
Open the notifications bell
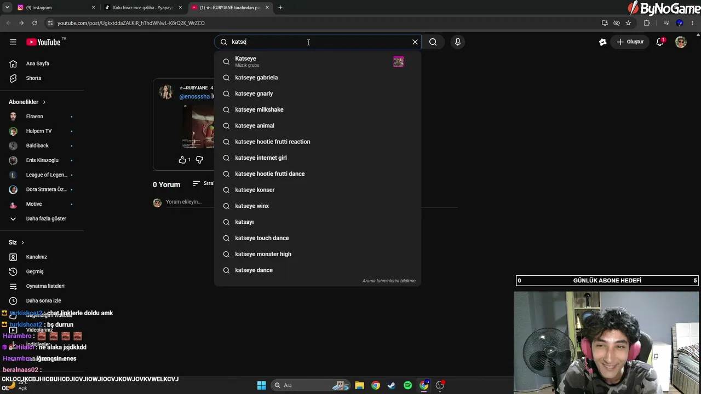tap(660, 42)
